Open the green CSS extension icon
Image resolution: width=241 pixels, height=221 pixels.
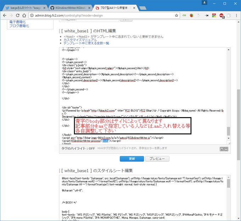pos(184,15)
